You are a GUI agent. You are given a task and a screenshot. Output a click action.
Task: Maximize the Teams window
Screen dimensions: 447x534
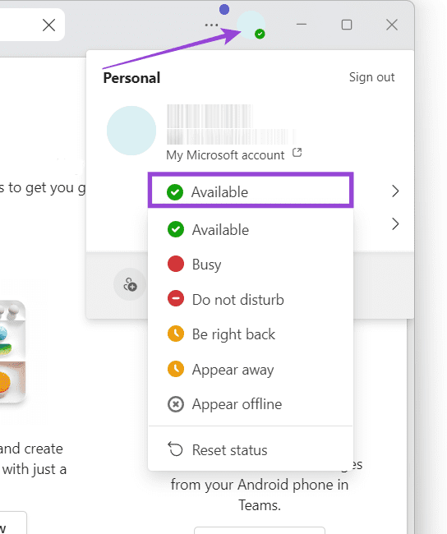pyautogui.click(x=347, y=25)
